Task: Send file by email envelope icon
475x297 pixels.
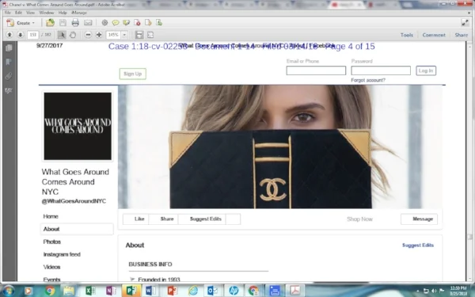Action: 88,23
